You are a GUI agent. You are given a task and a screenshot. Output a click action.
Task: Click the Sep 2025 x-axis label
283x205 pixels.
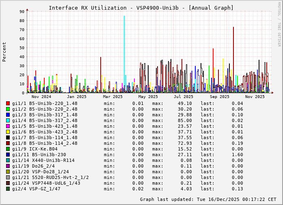tap(219, 96)
